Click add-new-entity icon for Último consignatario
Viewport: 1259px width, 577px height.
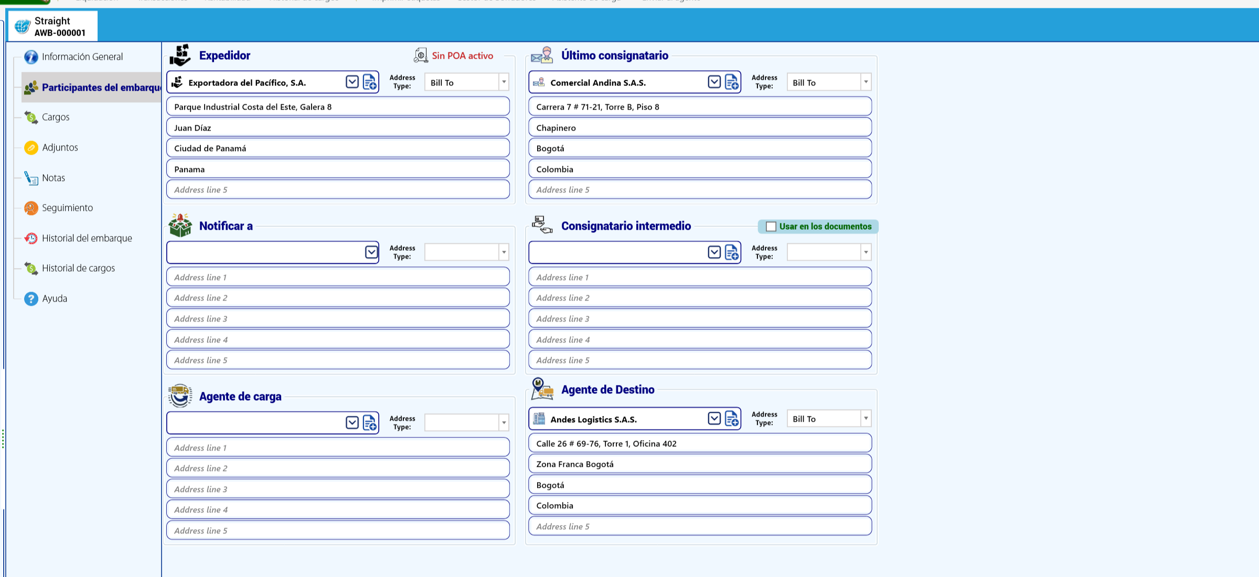point(732,82)
